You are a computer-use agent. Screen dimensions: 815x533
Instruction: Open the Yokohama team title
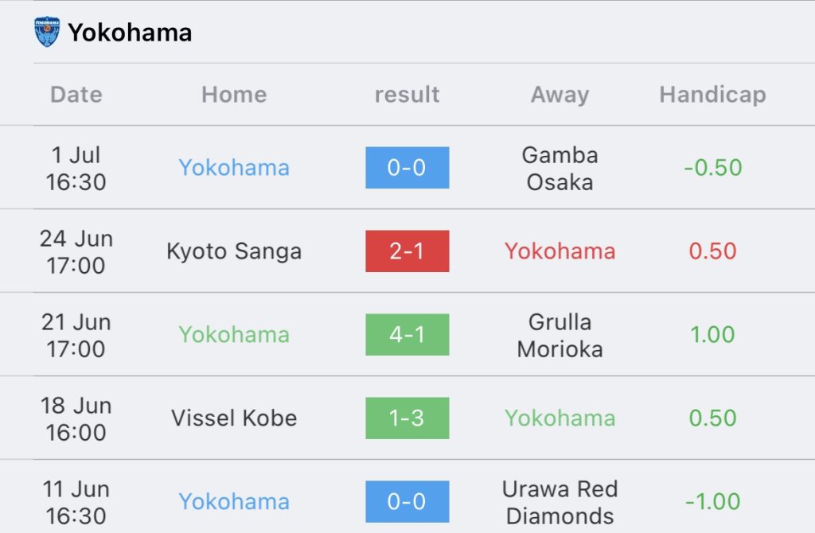tap(130, 33)
